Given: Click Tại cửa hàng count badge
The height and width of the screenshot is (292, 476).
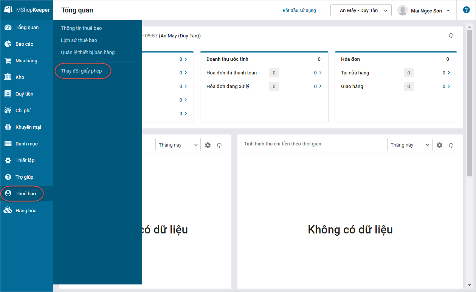Looking at the screenshot, I should [409, 73].
